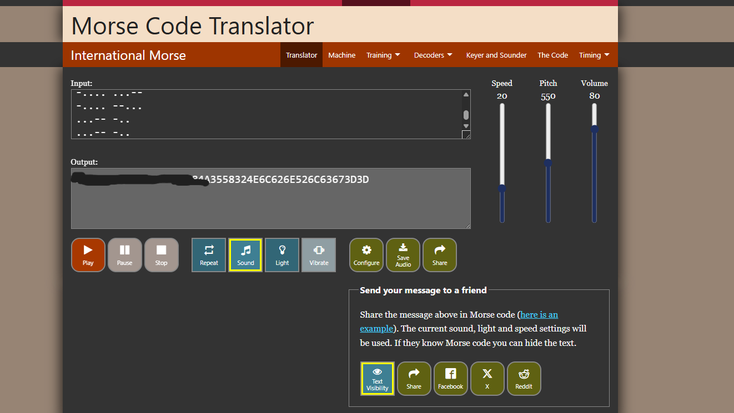Open the Decoders dropdown menu
This screenshot has width=734, height=413.
(433, 55)
